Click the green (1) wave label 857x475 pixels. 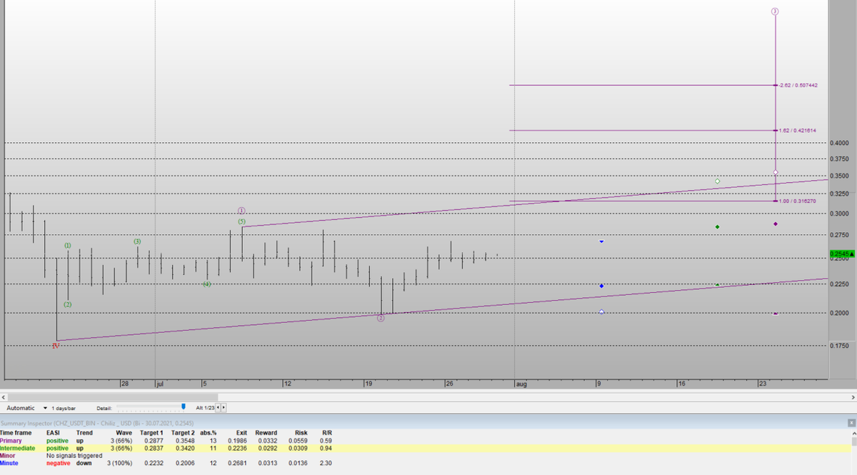[x=68, y=246]
